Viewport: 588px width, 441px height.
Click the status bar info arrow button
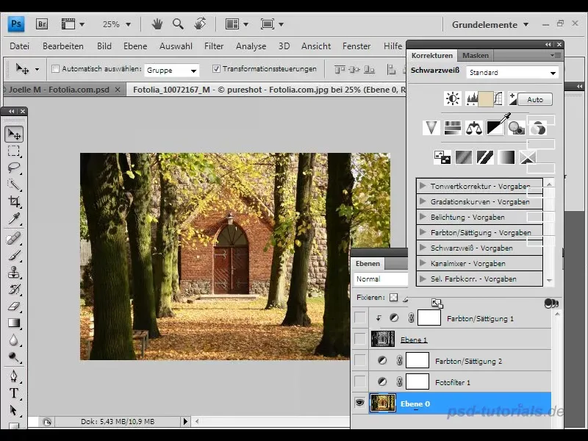click(x=185, y=421)
